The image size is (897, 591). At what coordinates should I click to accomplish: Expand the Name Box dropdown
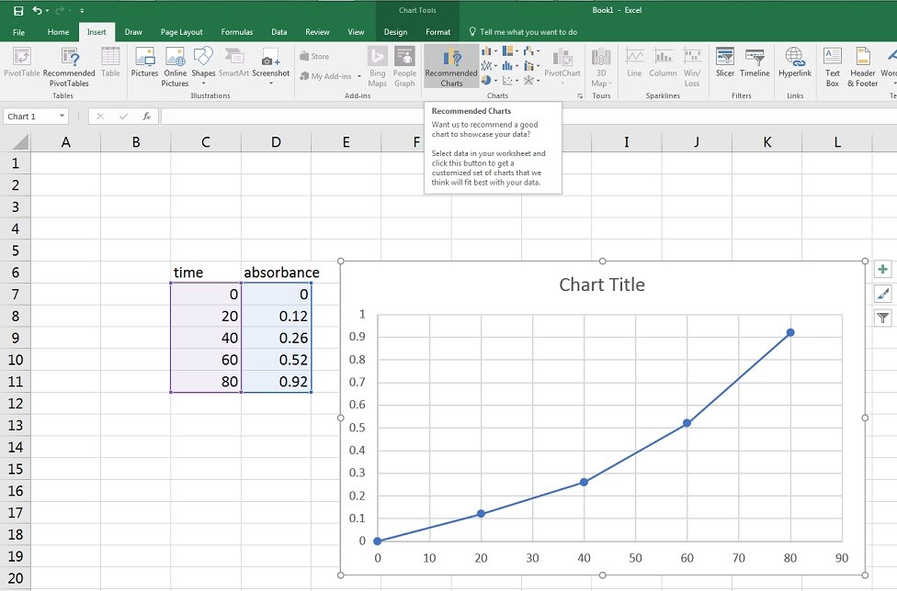click(62, 117)
